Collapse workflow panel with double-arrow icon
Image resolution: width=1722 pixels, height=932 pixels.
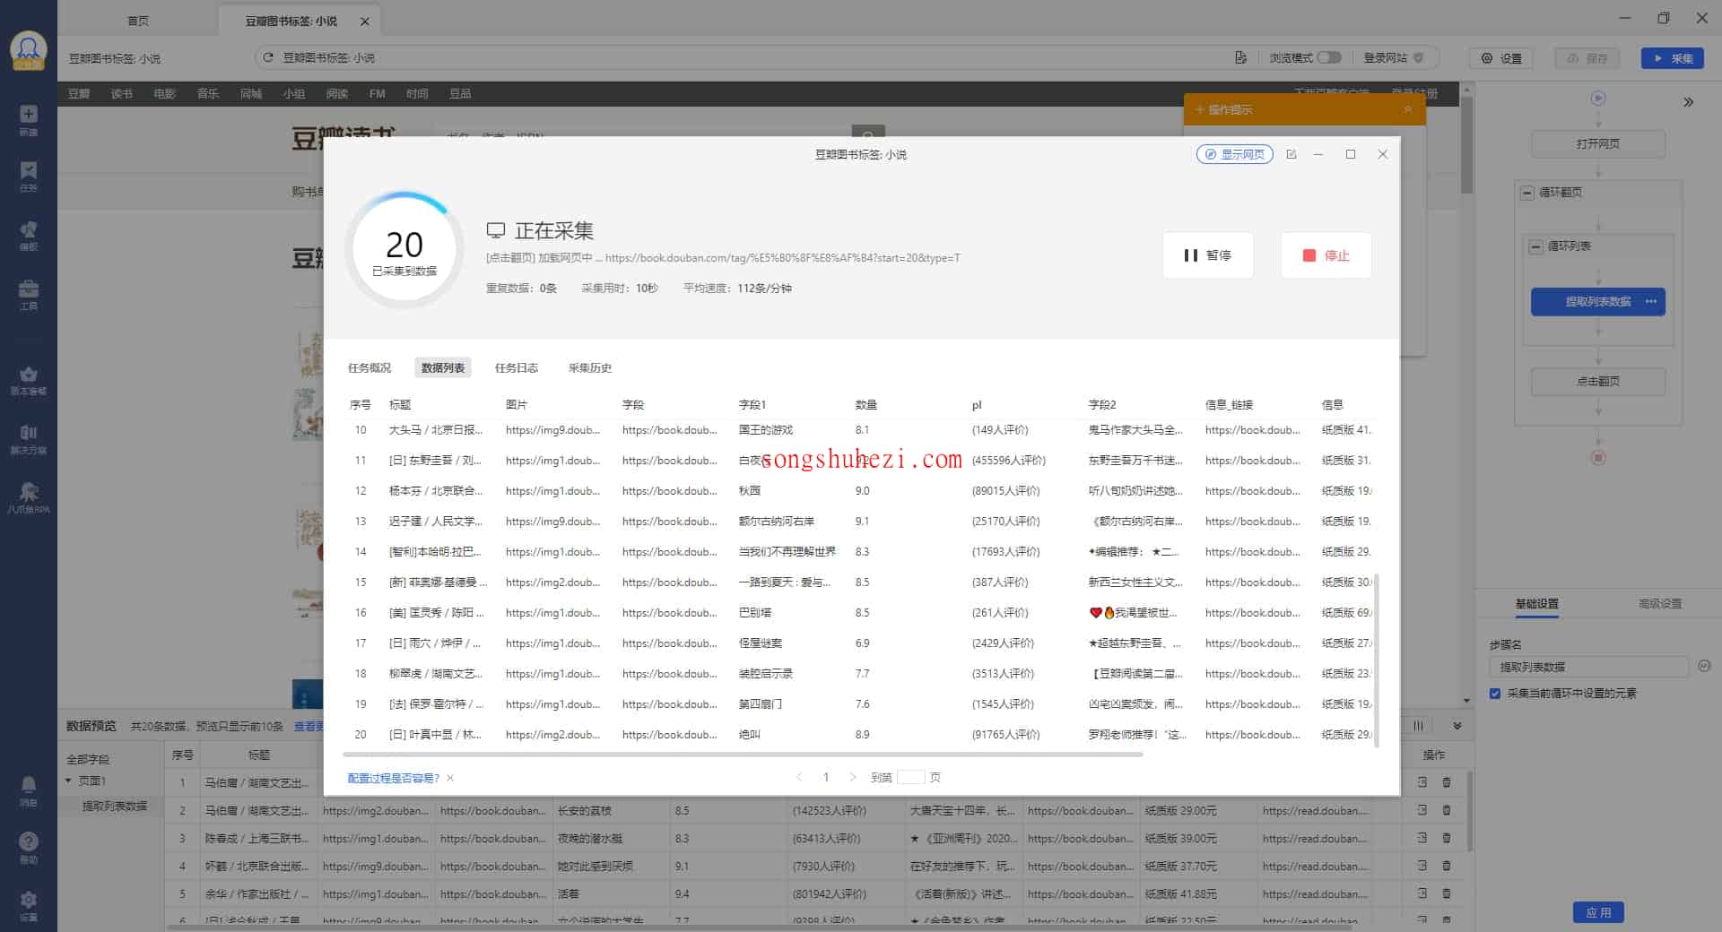click(1689, 102)
